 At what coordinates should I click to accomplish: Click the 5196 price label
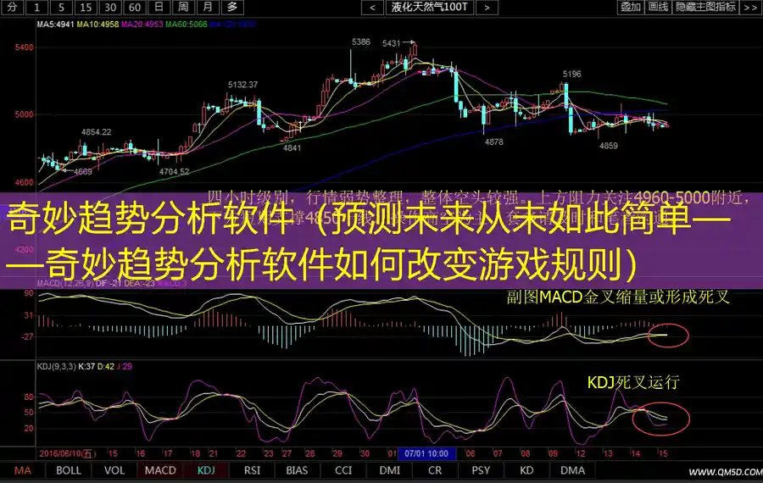click(x=571, y=74)
